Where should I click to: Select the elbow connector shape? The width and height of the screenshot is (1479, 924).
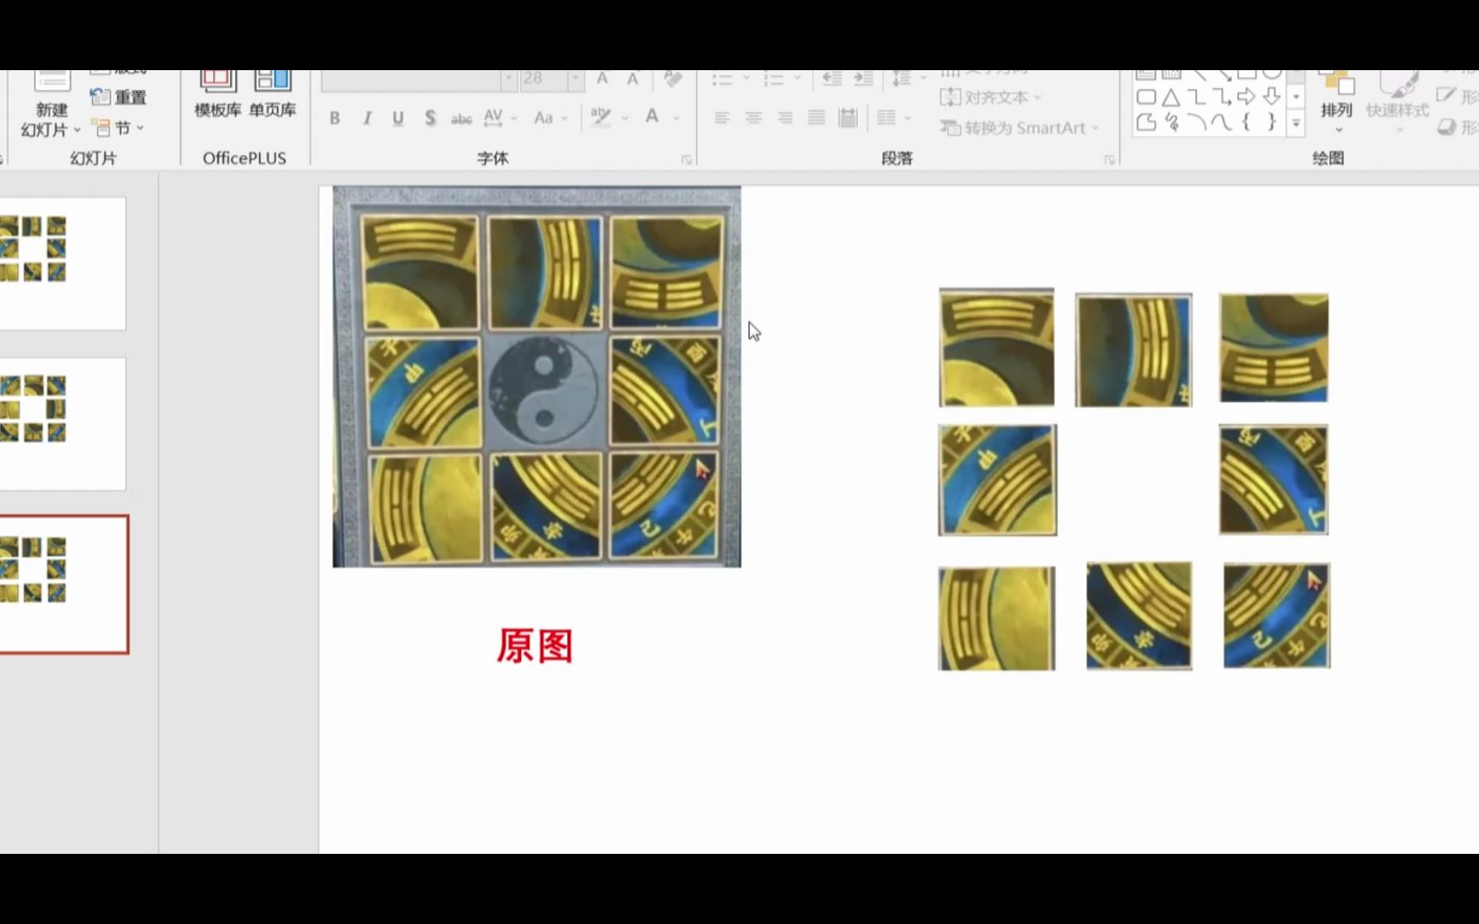(1197, 97)
